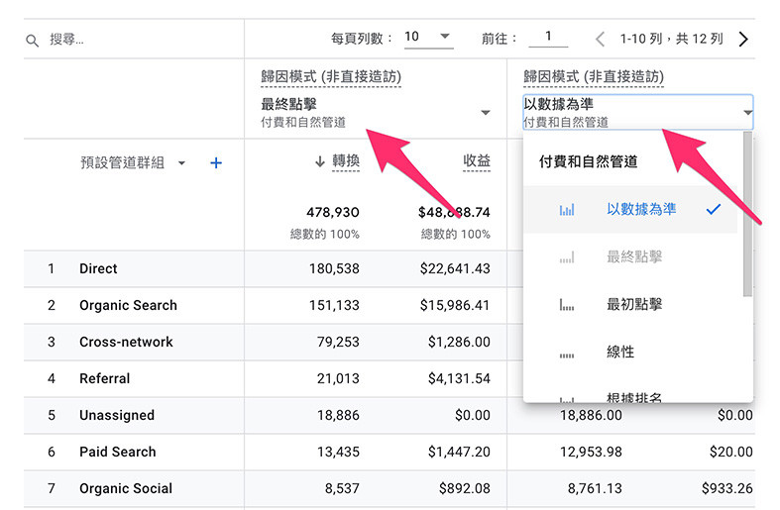Select 以數據為準 in the model menu
The height and width of the screenshot is (510, 780).
click(630, 210)
